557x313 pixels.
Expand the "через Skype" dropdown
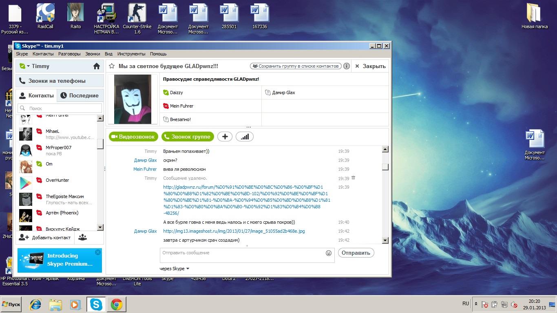(188, 269)
